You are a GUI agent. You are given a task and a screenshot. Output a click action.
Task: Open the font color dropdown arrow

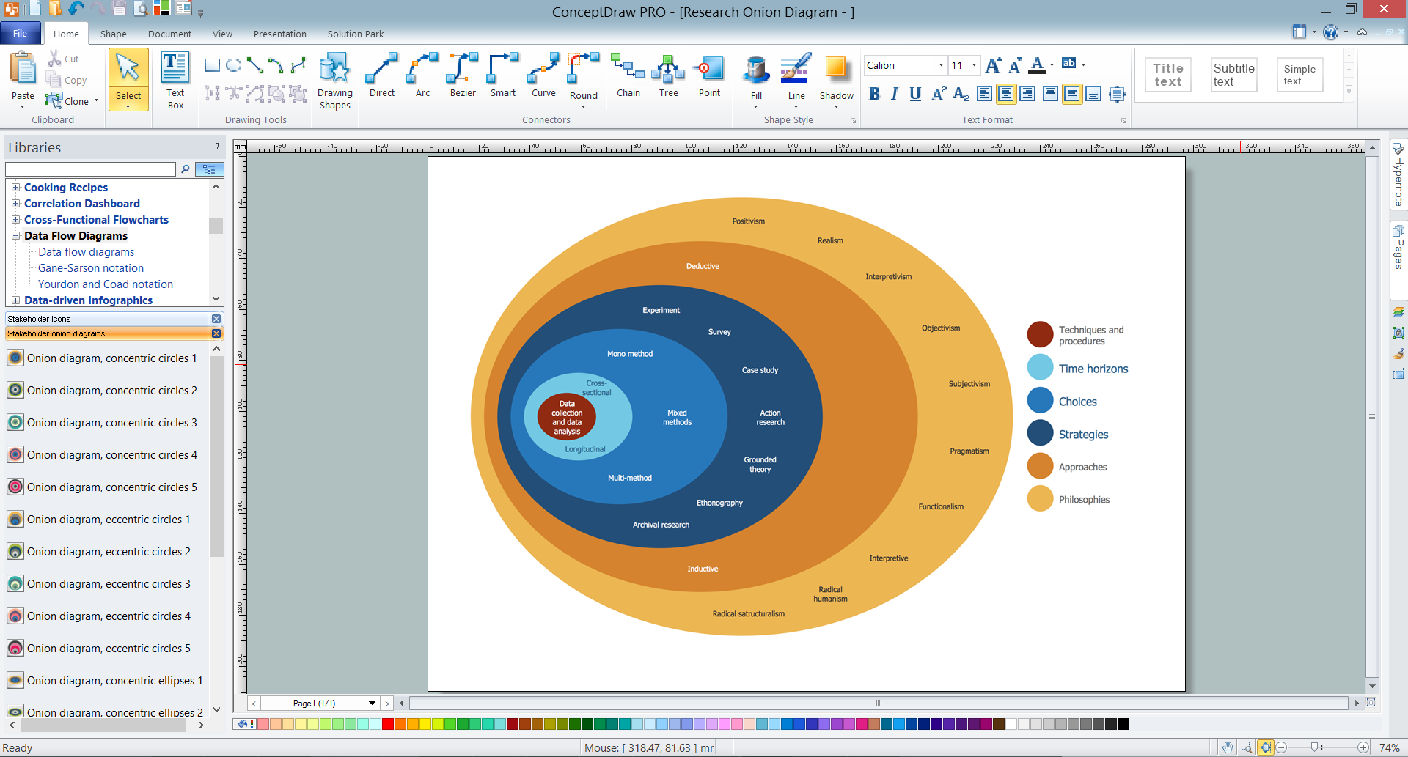coord(1052,65)
